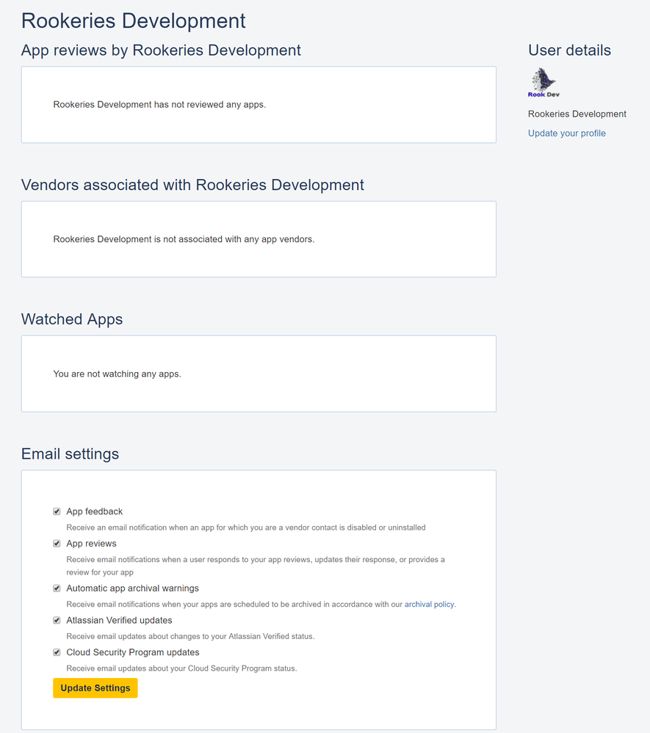
Task: Click the 'App feedback' label text
Action: (95, 511)
